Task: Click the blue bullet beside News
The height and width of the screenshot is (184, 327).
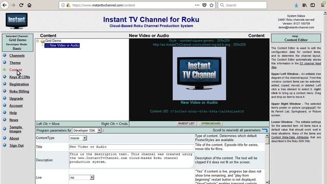Action: click(5, 120)
